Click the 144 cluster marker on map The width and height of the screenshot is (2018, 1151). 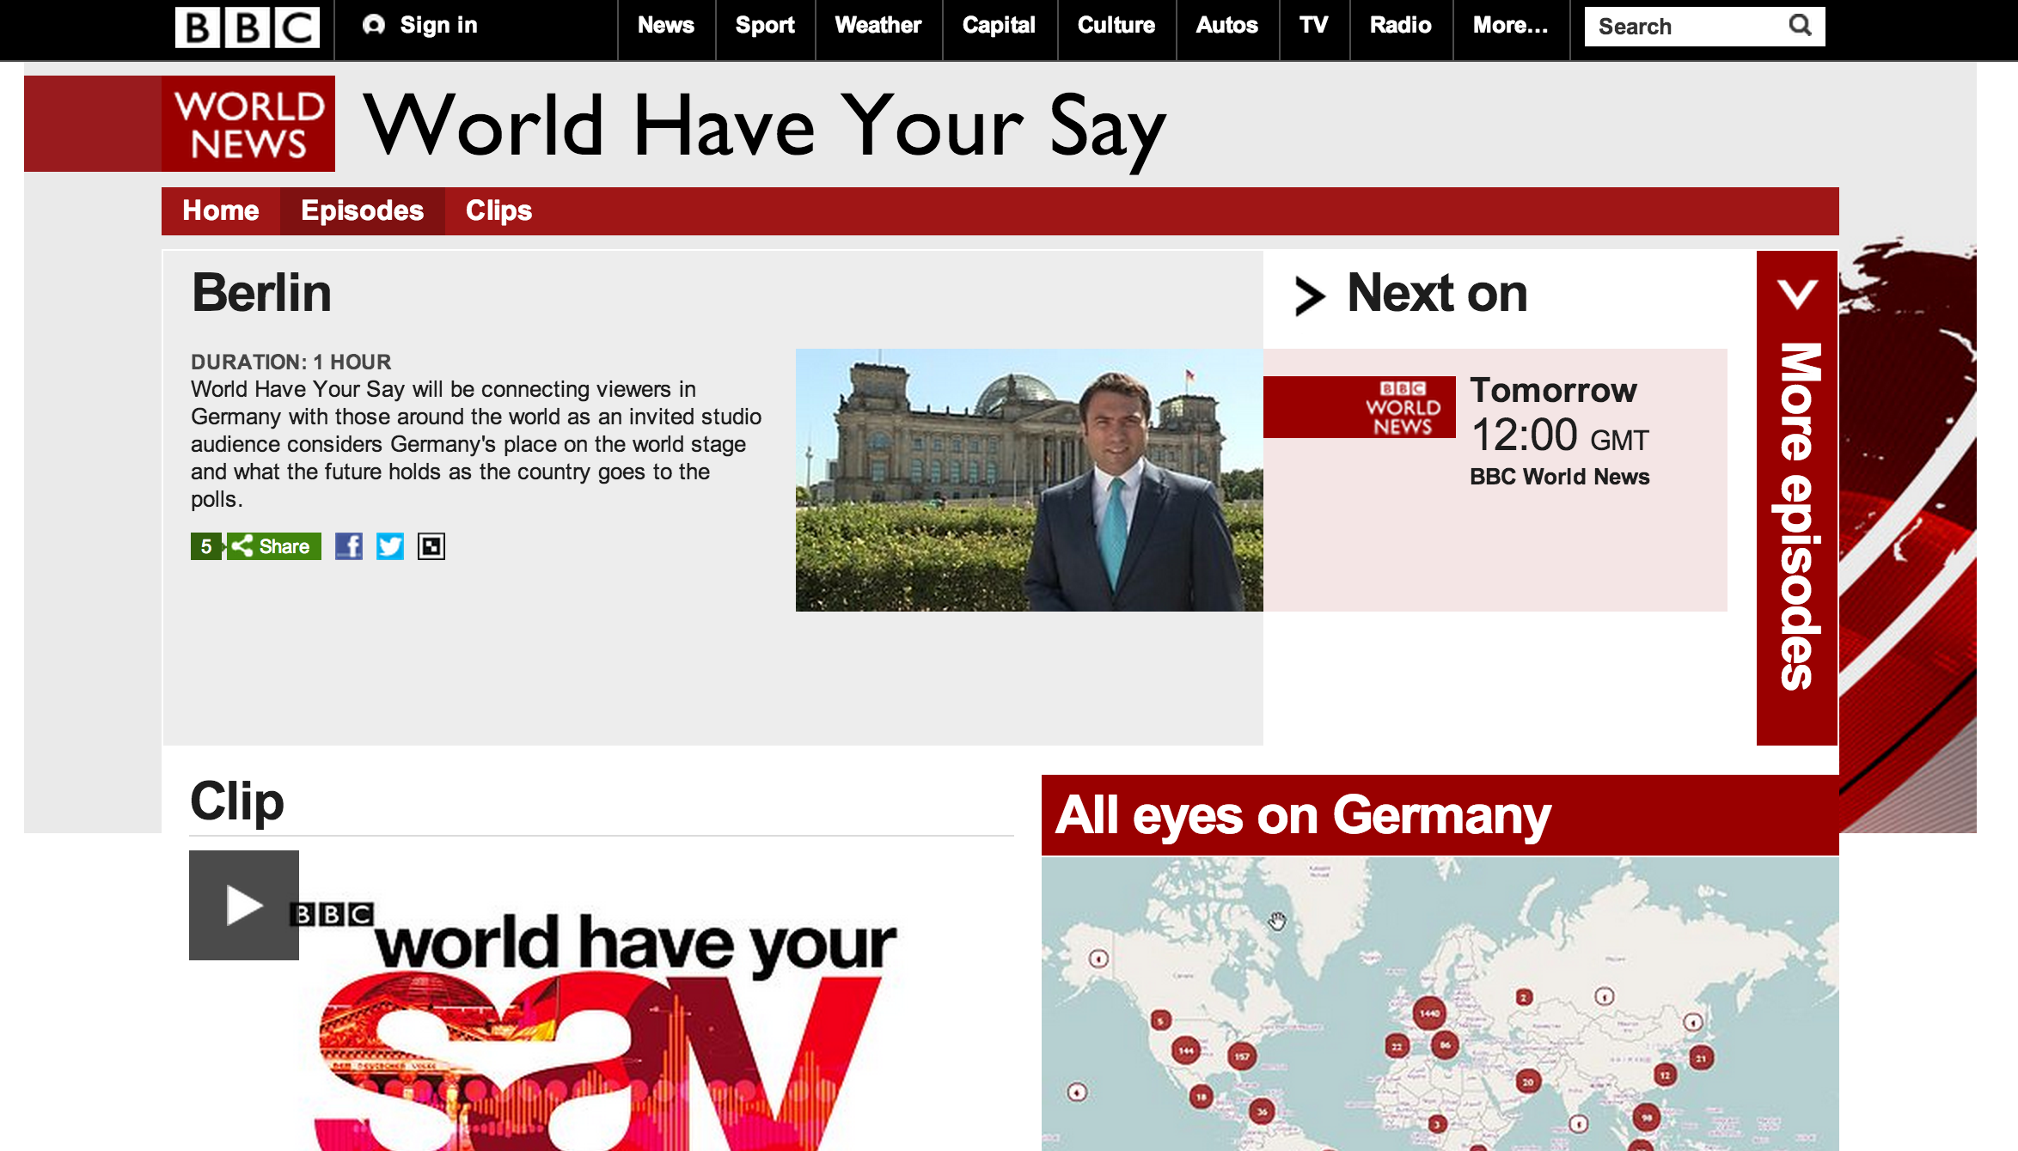pos(1186,1051)
